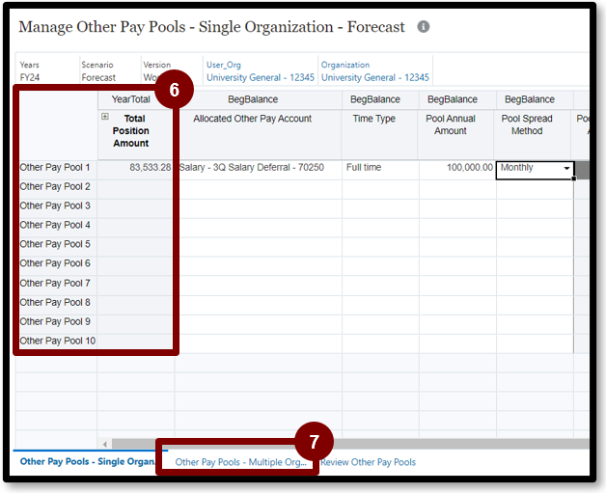Click the Total Position Amount 83,533.28 cell

tap(136, 168)
